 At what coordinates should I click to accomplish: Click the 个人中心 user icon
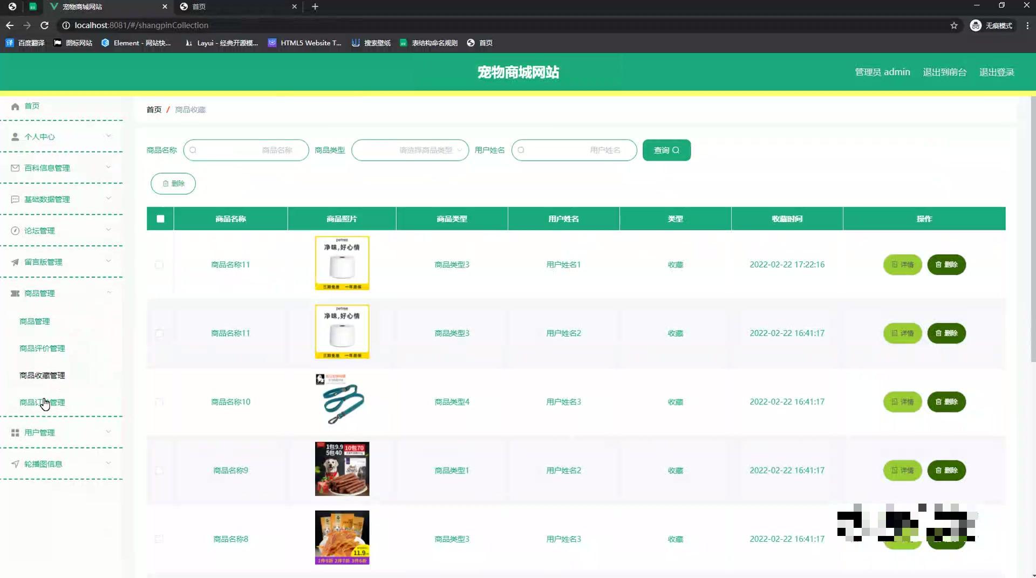(x=15, y=137)
